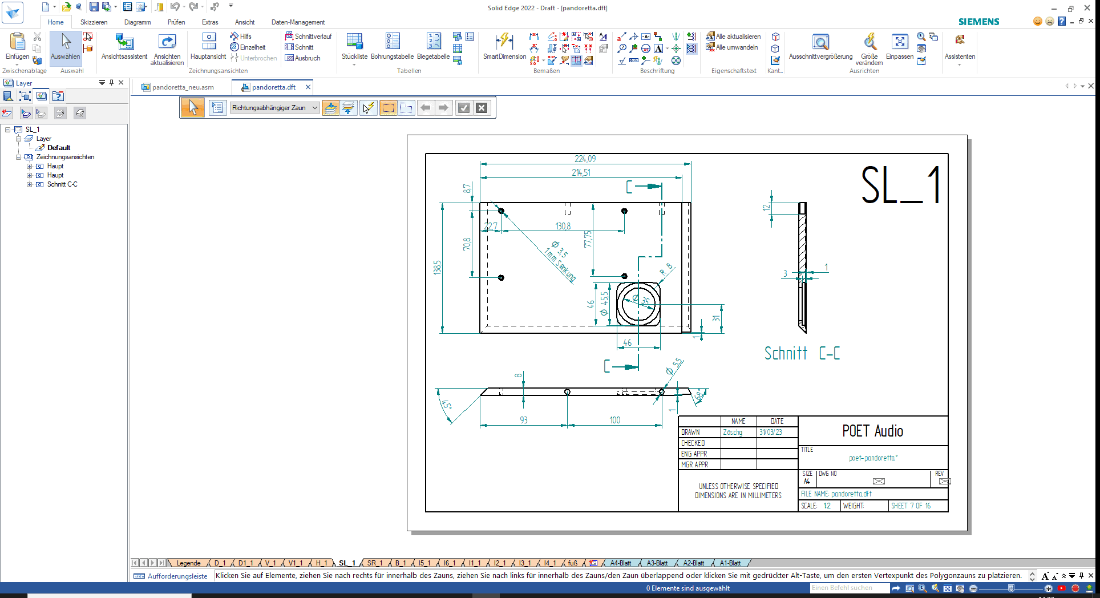This screenshot has width=1100, height=598.
Task: Click the SmartDimension tool icon
Action: tap(504, 42)
